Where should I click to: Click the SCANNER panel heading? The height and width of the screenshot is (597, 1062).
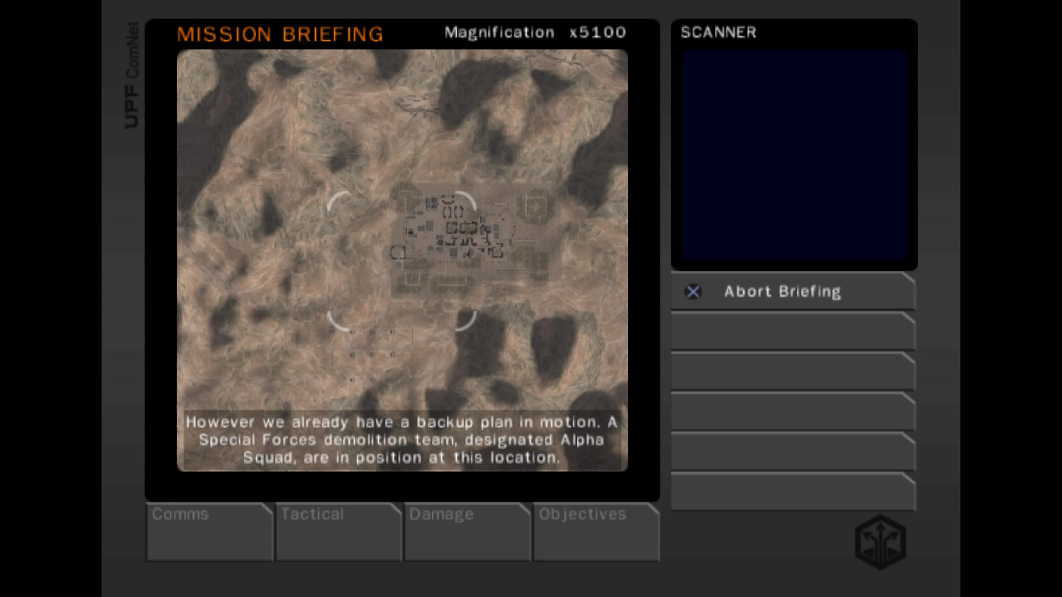(718, 32)
